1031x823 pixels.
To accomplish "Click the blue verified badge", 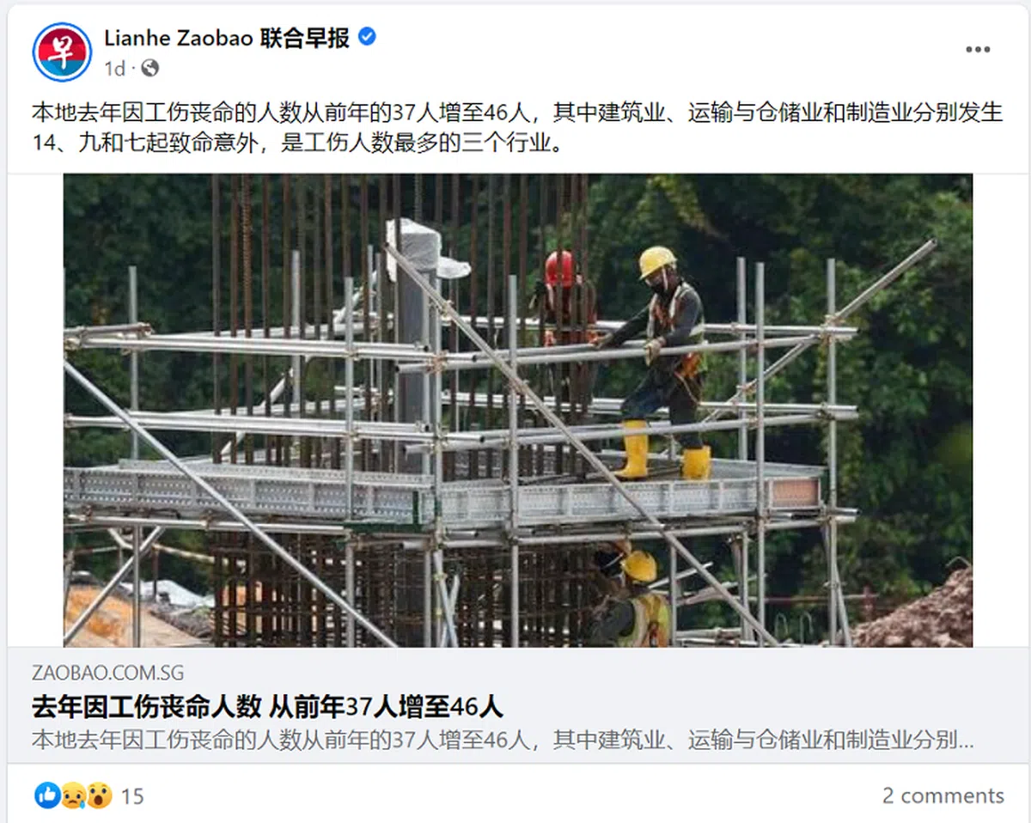I will (367, 37).
